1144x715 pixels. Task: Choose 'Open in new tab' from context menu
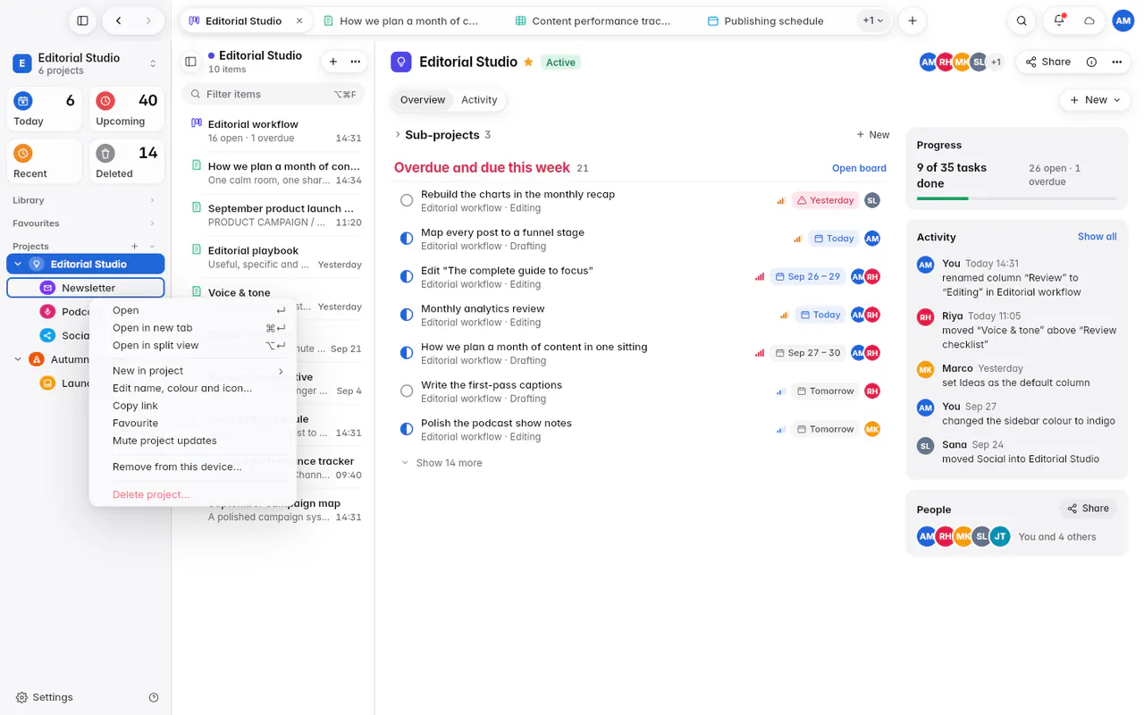point(192,328)
